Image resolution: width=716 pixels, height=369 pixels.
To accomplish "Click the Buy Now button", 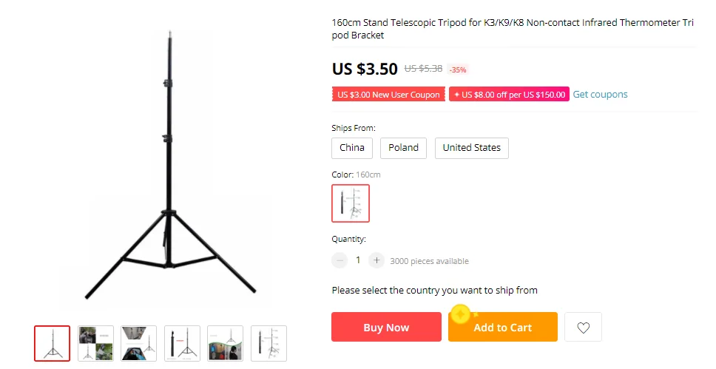I will (x=386, y=328).
